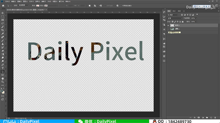Open the 滤镜(T) menu

click(x=43, y=2)
